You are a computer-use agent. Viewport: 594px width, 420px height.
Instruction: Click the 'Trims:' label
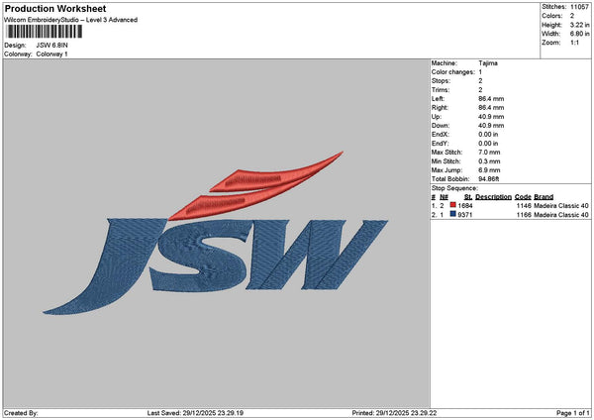point(441,90)
